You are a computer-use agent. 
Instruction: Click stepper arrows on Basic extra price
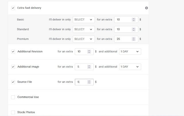click(133, 20)
